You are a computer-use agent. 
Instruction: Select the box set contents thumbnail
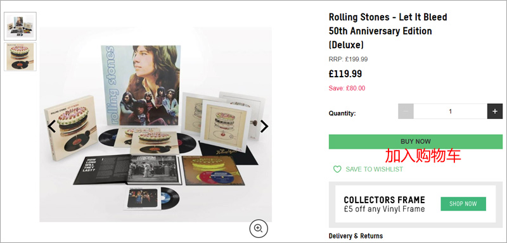tap(20, 26)
